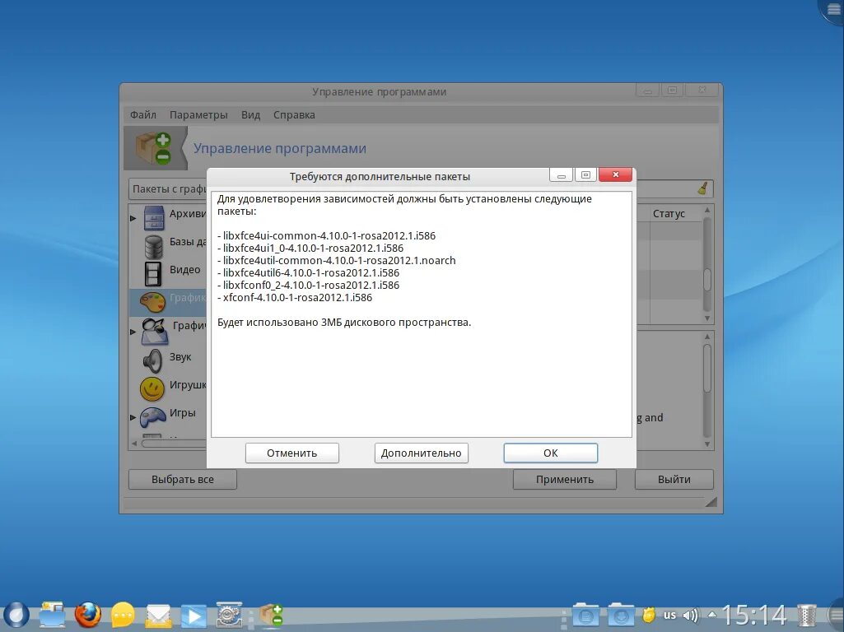This screenshot has height=632, width=844.
Task: Open the downloads folder stack in the taskbar
Action: (621, 615)
